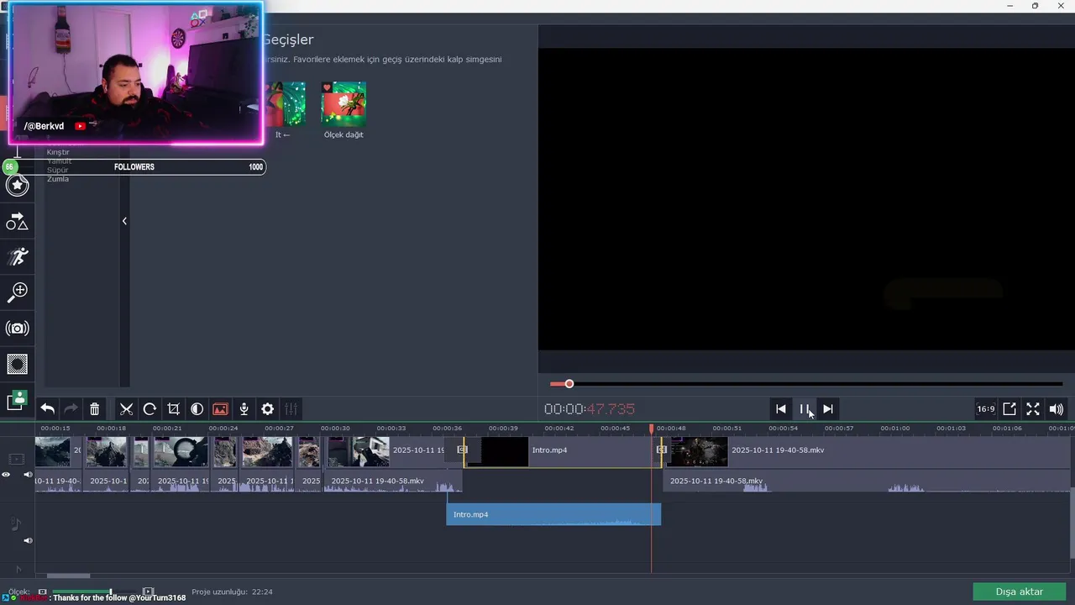Screen dimensions: 1075x605
Task: Click the timeline ruler at 00:01:00
Action: (x=894, y=429)
